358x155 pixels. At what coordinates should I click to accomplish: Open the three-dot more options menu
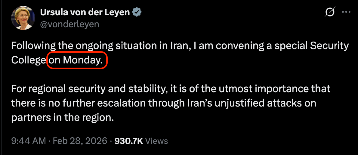click(x=346, y=12)
